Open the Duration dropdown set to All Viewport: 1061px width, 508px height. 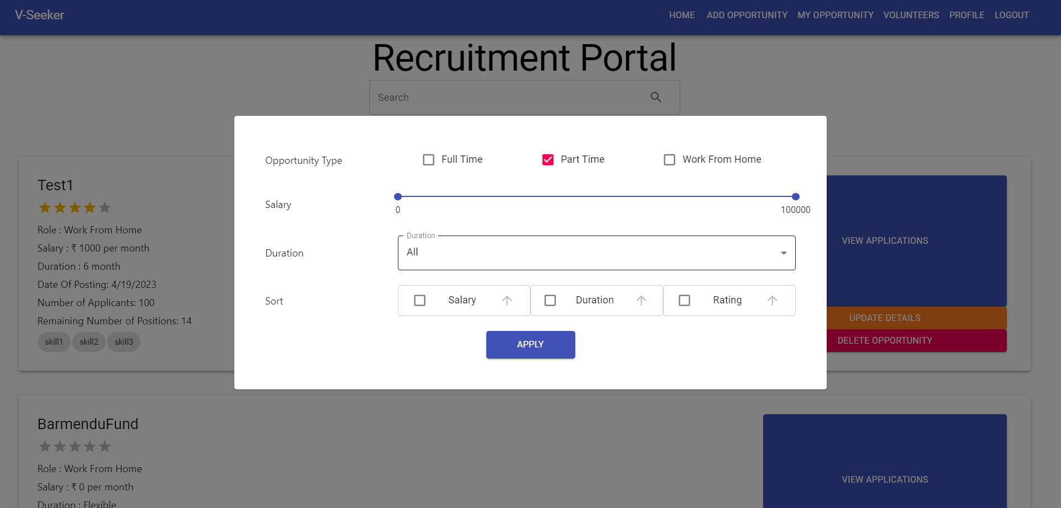coord(597,253)
